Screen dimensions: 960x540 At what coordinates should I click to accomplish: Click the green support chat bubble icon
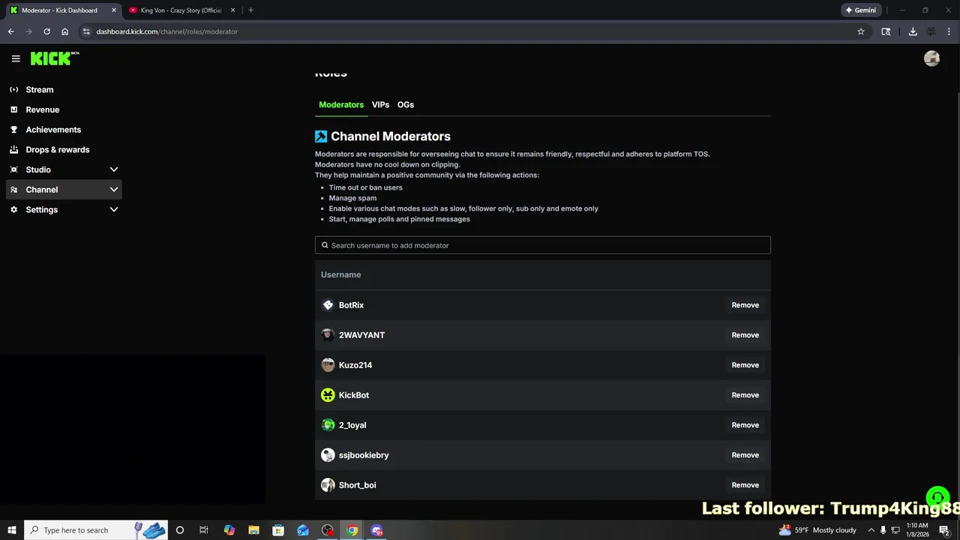click(x=937, y=498)
